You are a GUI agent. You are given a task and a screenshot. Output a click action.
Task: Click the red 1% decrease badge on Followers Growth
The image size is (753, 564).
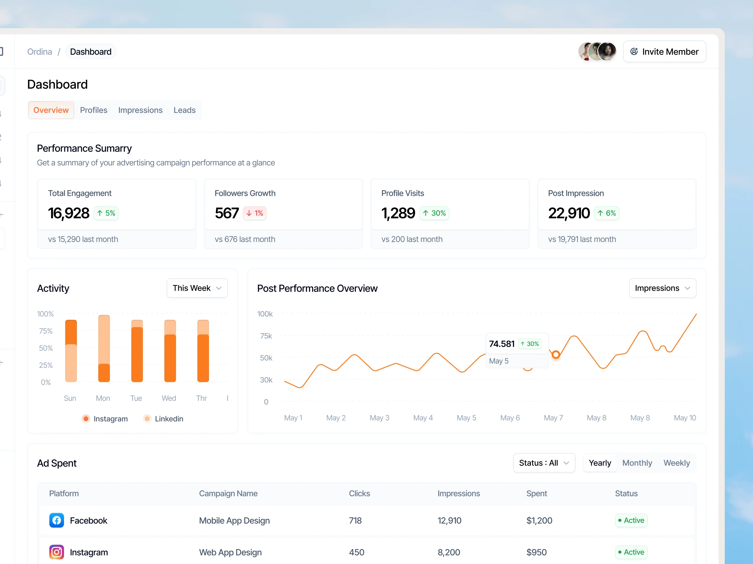pyautogui.click(x=254, y=213)
